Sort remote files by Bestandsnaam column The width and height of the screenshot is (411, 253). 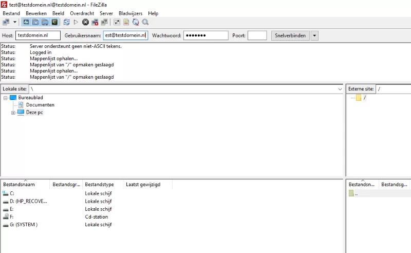coord(363,185)
